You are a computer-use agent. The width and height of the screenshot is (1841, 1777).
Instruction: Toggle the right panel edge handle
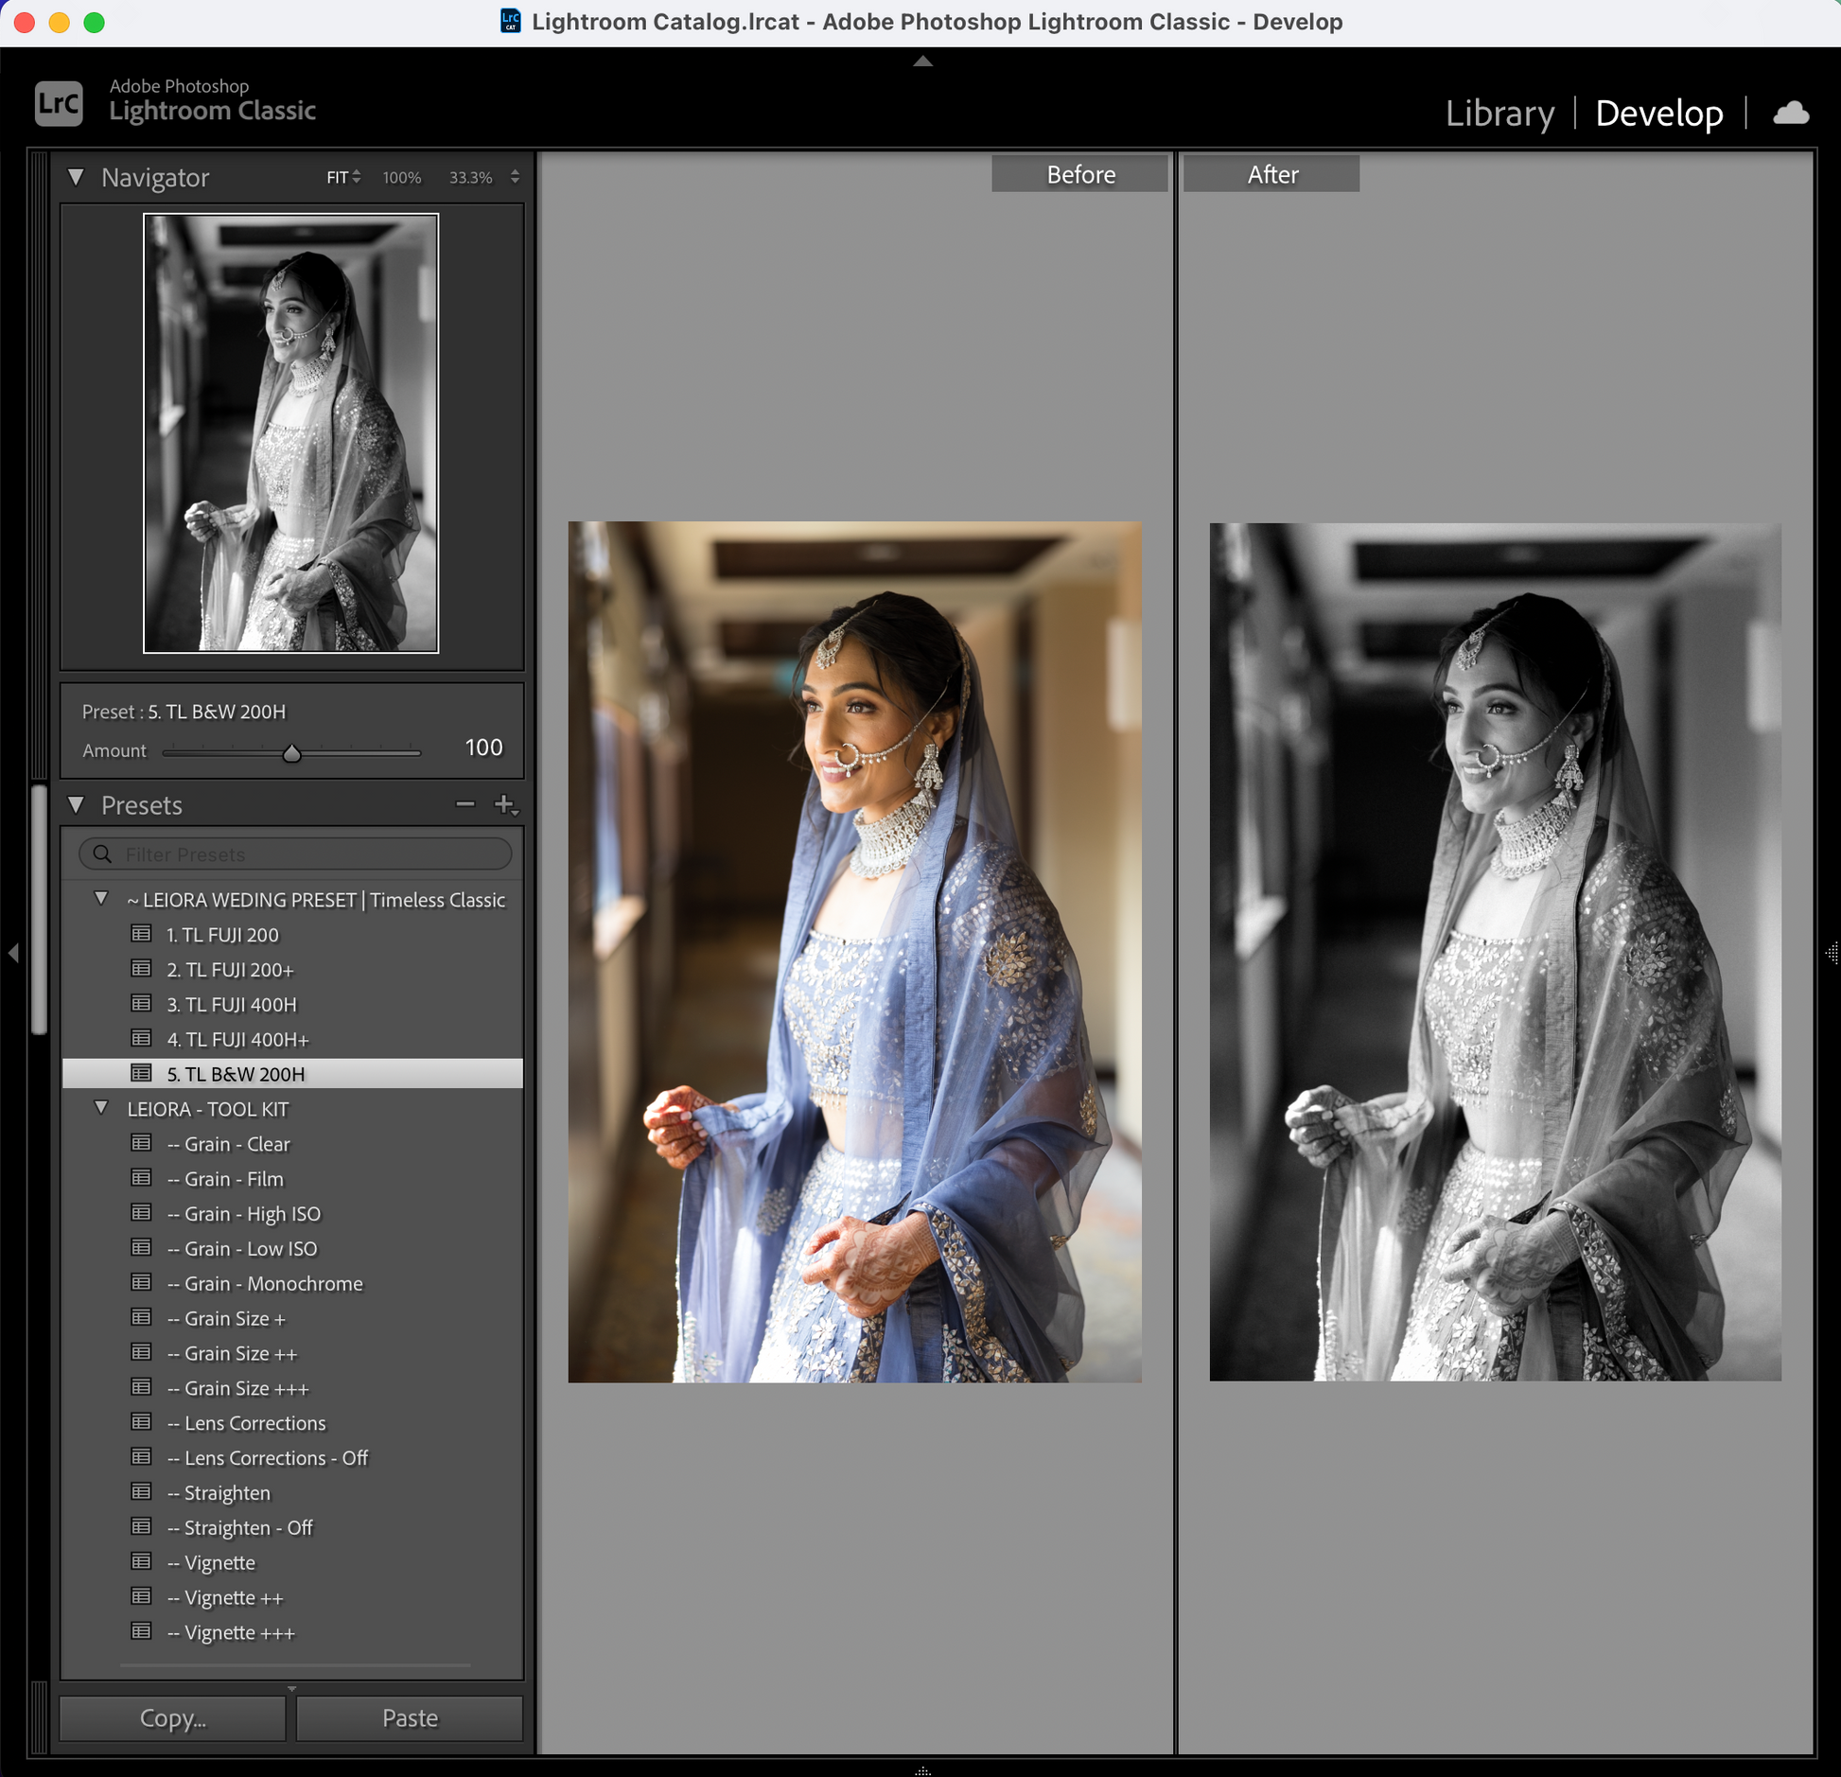pos(1831,953)
